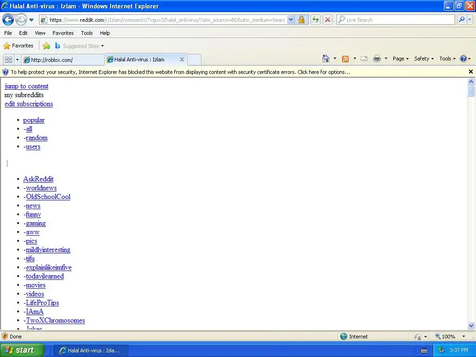Image resolution: width=476 pixels, height=357 pixels.
Task: Click Add to Favorites Bar star icon
Action: click(46, 46)
